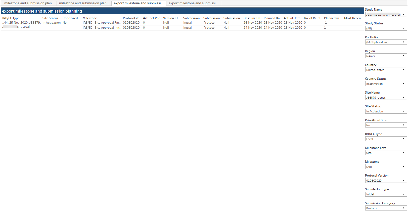This screenshot has width=408, height=212.
Task: Open the Site Name JB6879 - Jones dropdown
Action: (386, 98)
